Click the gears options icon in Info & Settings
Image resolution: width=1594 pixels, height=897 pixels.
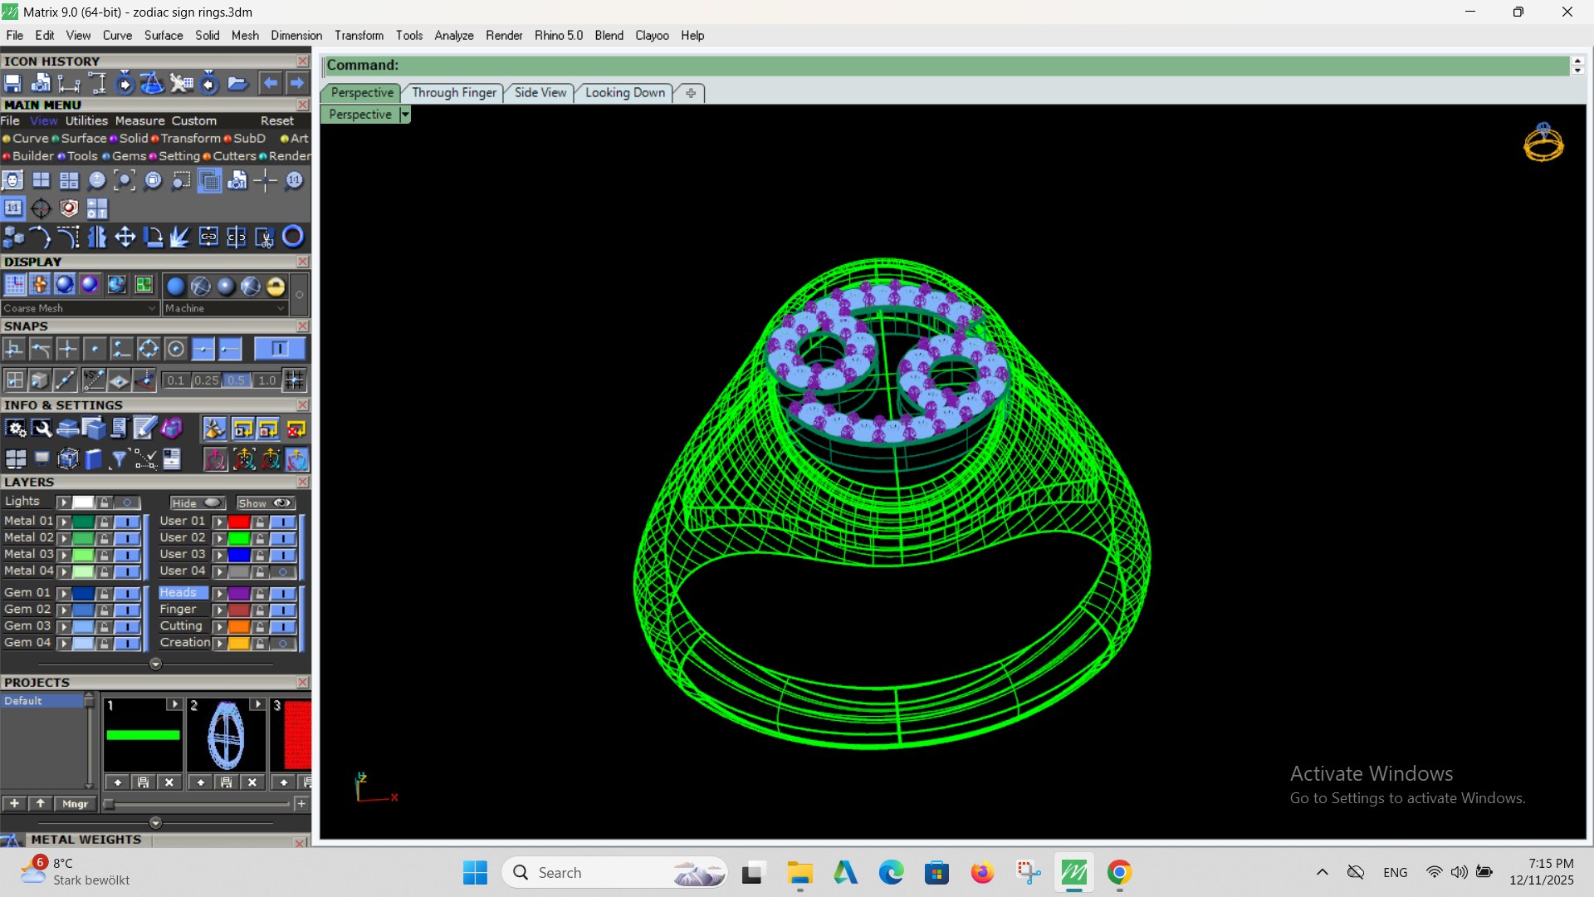click(16, 429)
